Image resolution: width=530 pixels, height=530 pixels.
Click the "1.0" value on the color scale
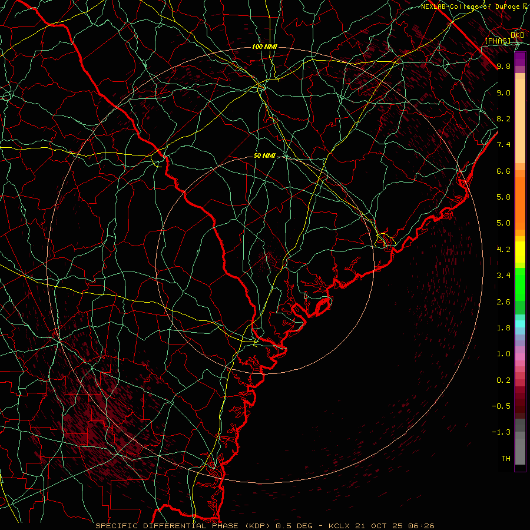[503, 354]
